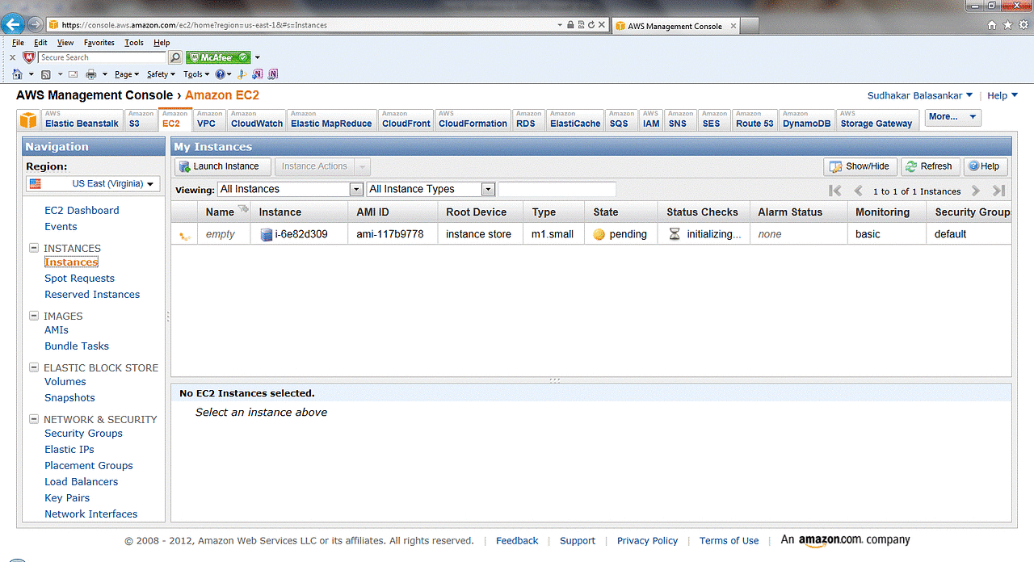Open the Security Groups navigation link
The height and width of the screenshot is (562, 1034).
(x=83, y=433)
